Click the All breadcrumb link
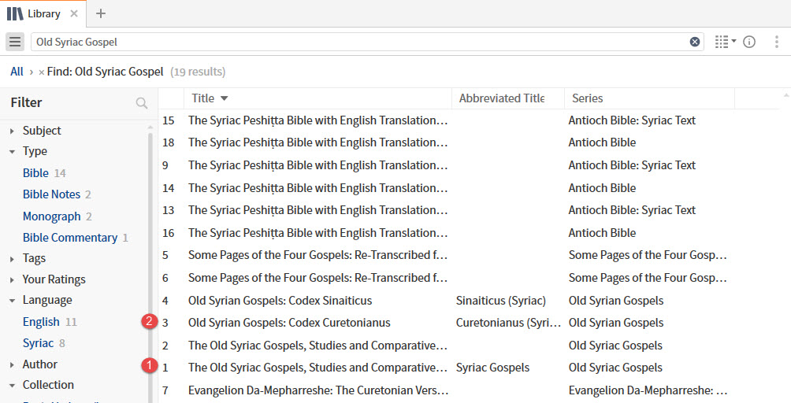Screen dimensions: 791x403 [x=17, y=72]
